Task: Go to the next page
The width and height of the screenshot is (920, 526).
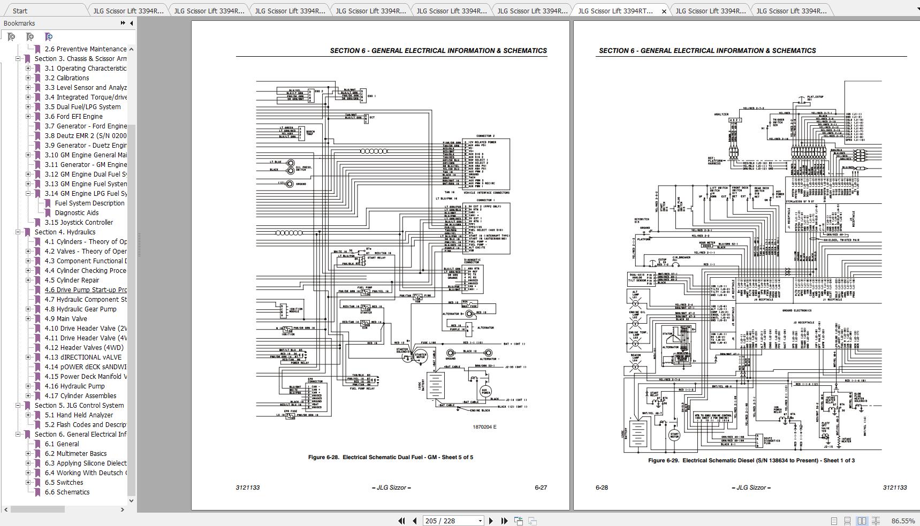Action: [x=491, y=521]
